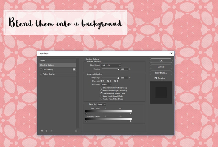
Task: Click the fx add effects icon
Action: 42,131
